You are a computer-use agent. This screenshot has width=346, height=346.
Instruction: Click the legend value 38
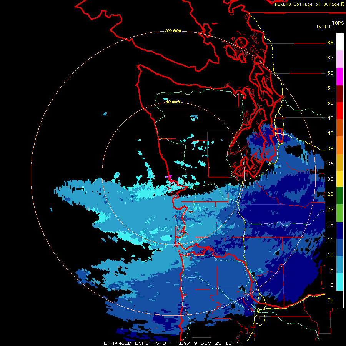[x=330, y=149]
